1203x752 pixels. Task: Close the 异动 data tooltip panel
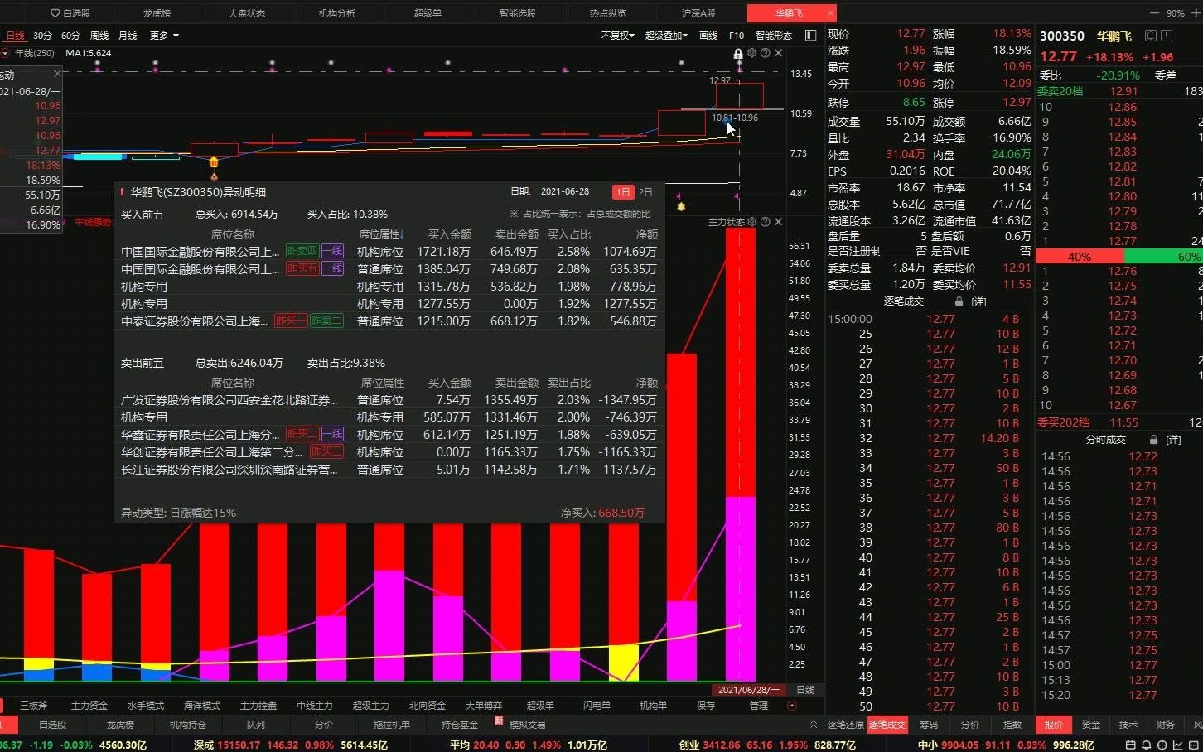click(x=56, y=74)
